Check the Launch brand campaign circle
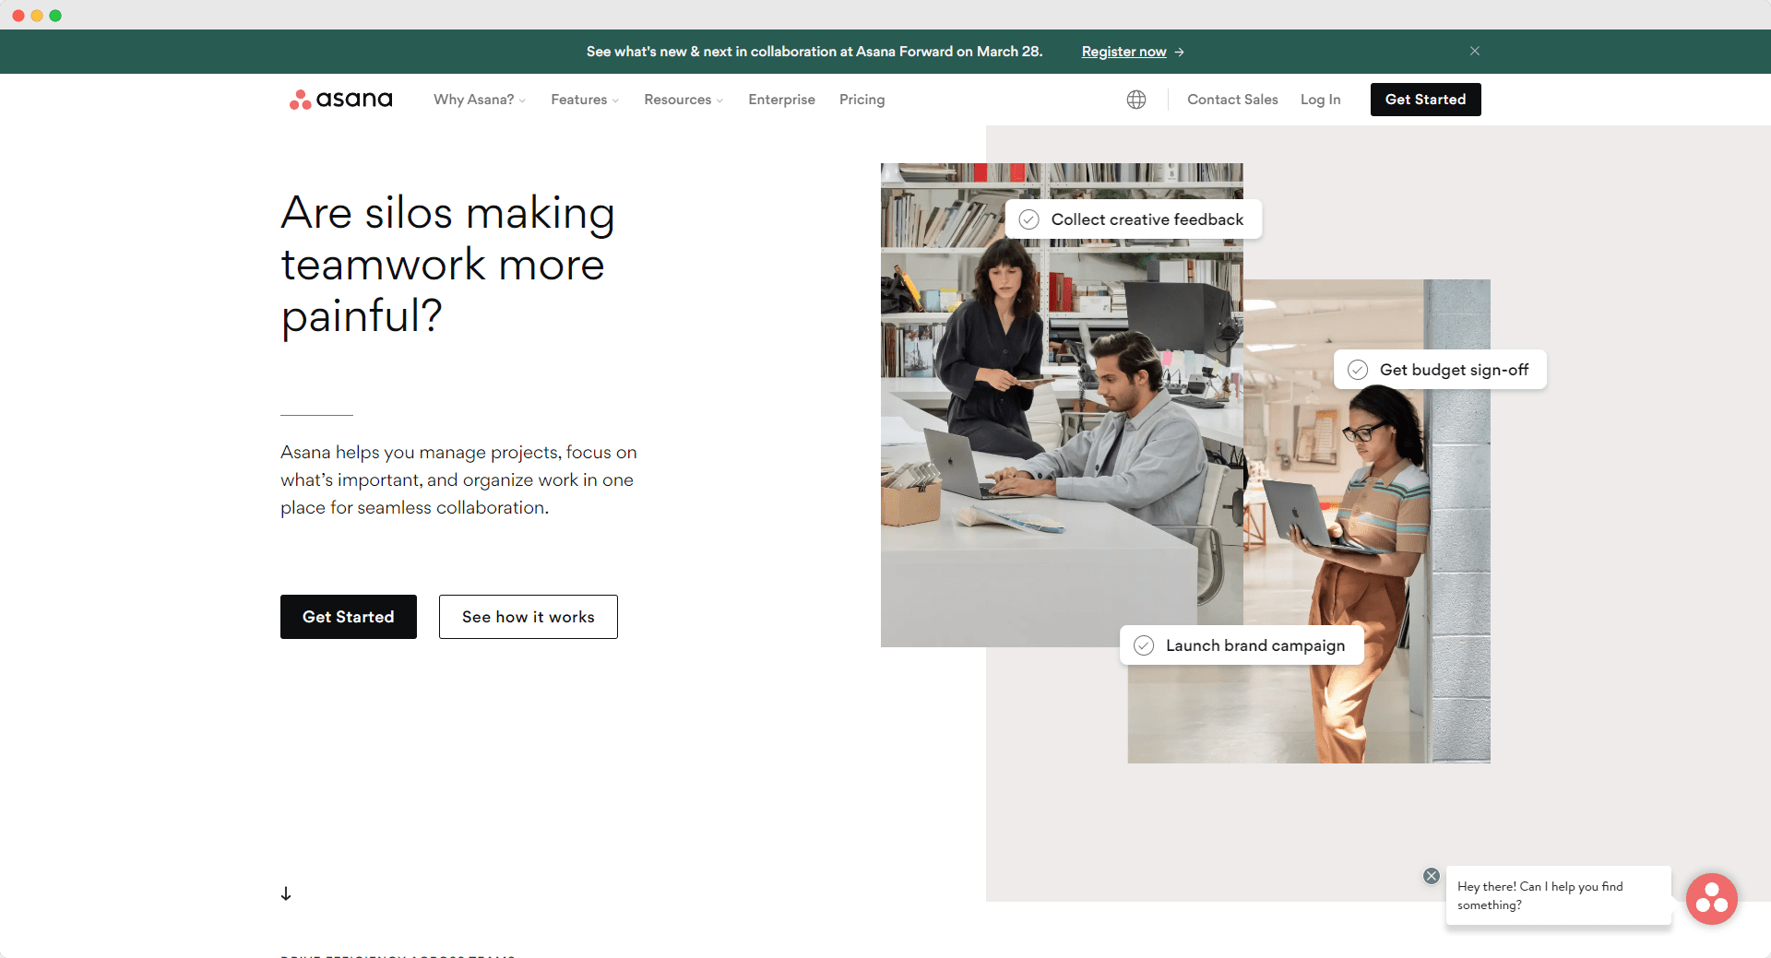This screenshot has height=958, width=1771. (x=1144, y=645)
